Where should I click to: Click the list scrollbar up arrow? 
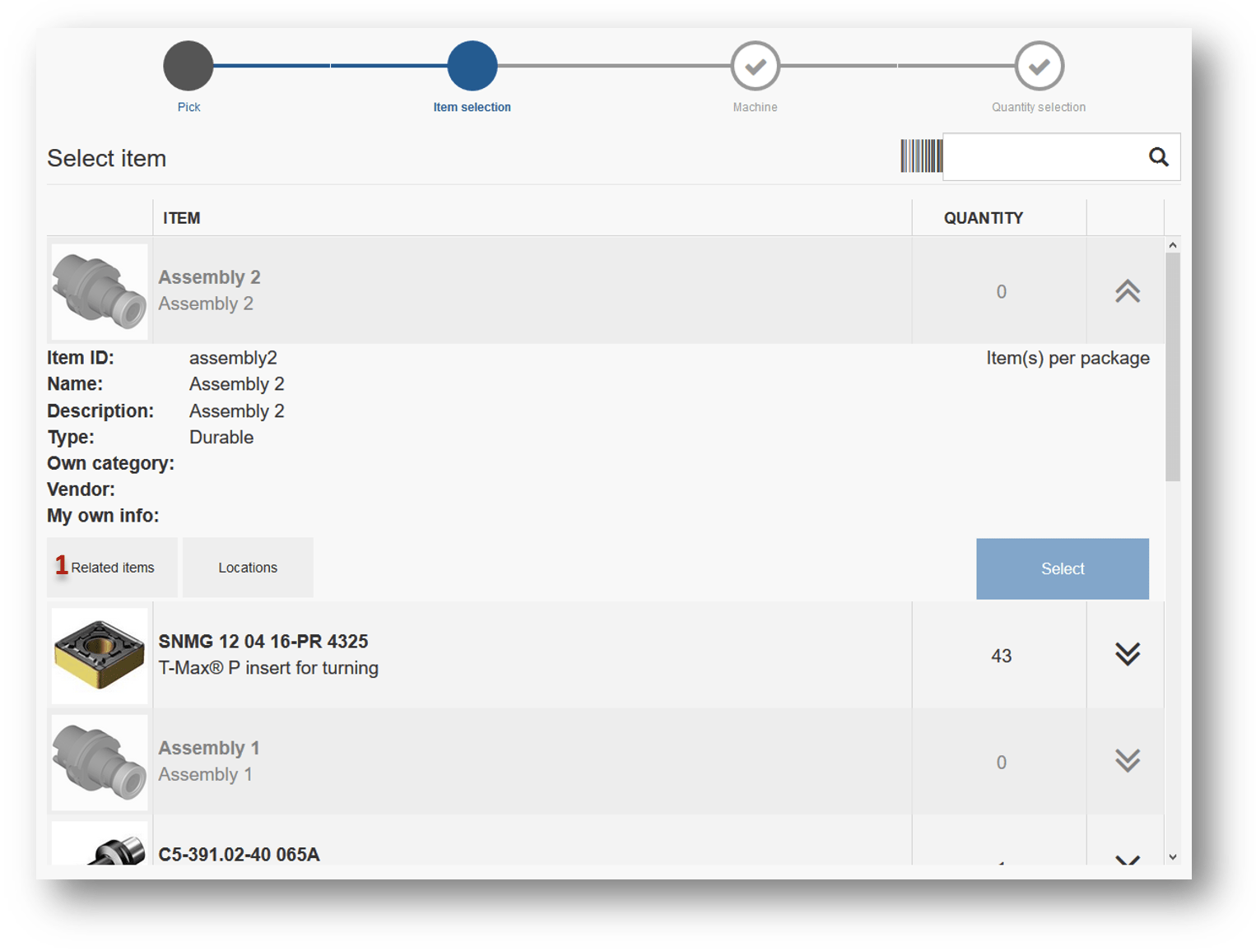(x=1173, y=245)
